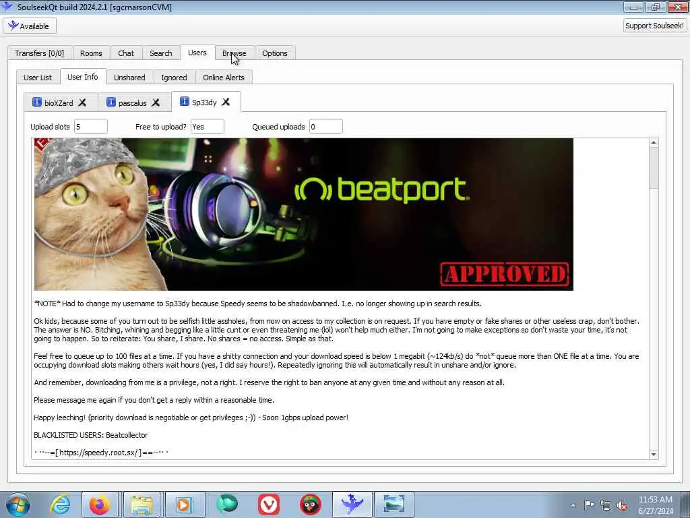Screen dimensions: 690x518
Task: Show hidden system tray icons arrow
Action: [x=573, y=506]
